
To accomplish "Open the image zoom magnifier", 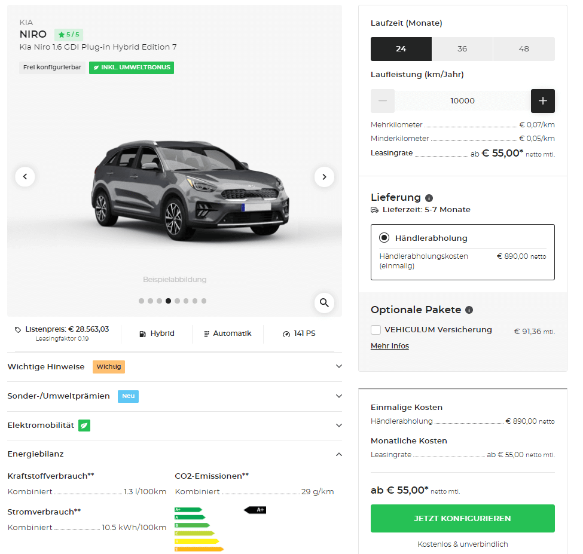I will [x=324, y=303].
